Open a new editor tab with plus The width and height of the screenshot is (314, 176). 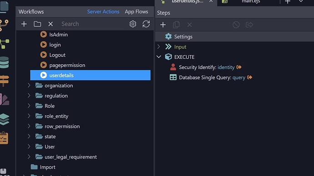(288, 2)
